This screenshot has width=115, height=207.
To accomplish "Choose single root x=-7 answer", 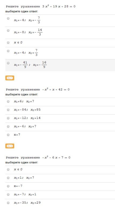I will pyautogui.click(x=8, y=186).
